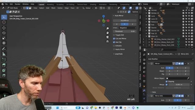Open the Modifier properties wrench tab
The width and height of the screenshot is (195, 110).
click(x=144, y=90)
